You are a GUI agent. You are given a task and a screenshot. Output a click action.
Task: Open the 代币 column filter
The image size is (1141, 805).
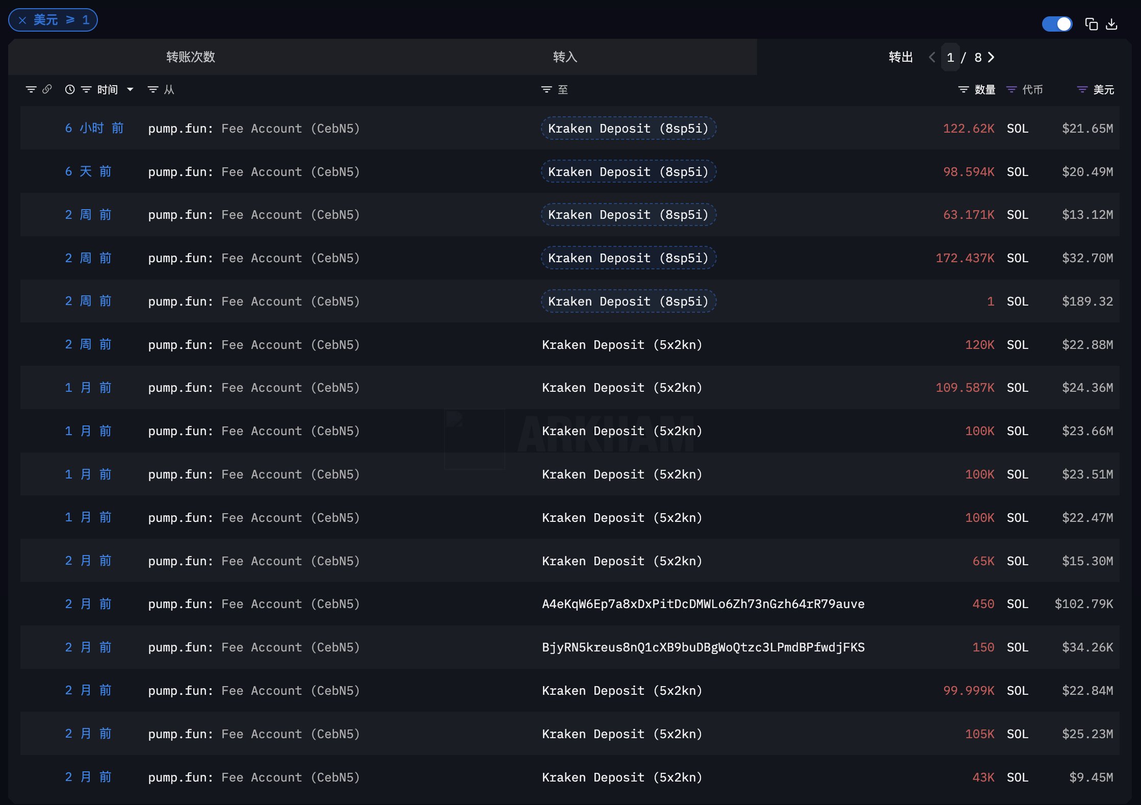click(1012, 89)
